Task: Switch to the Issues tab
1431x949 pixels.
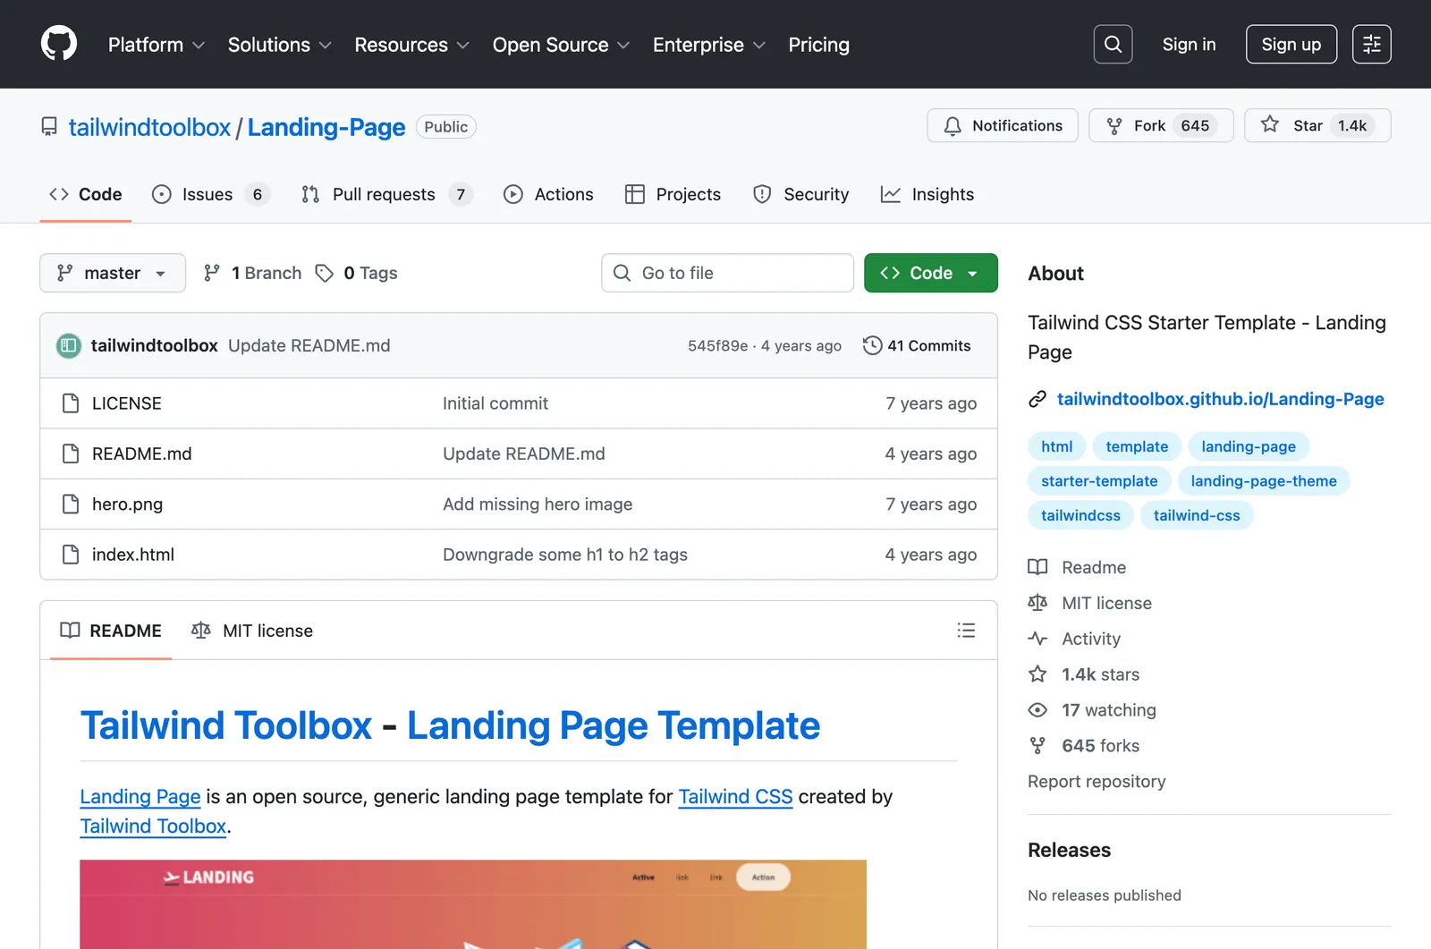Action: click(x=210, y=194)
